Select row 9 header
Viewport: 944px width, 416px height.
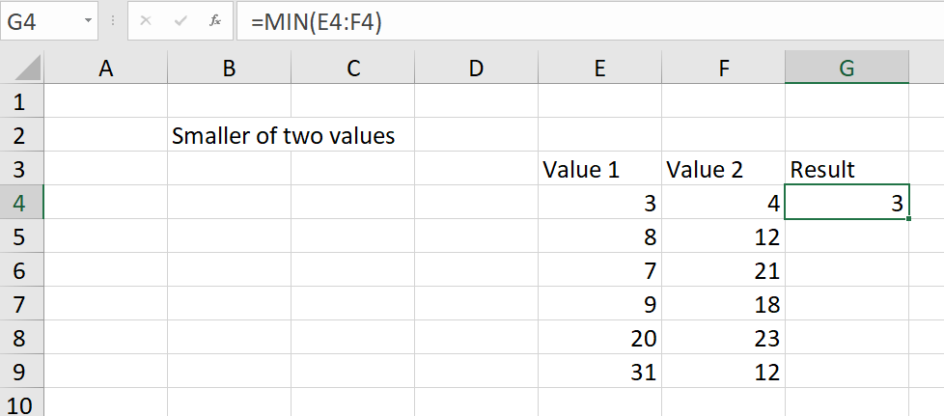21,372
